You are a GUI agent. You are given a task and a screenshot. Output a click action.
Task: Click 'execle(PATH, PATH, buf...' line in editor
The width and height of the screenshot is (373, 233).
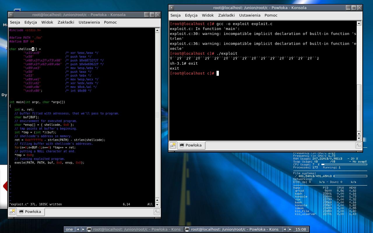[50, 163]
